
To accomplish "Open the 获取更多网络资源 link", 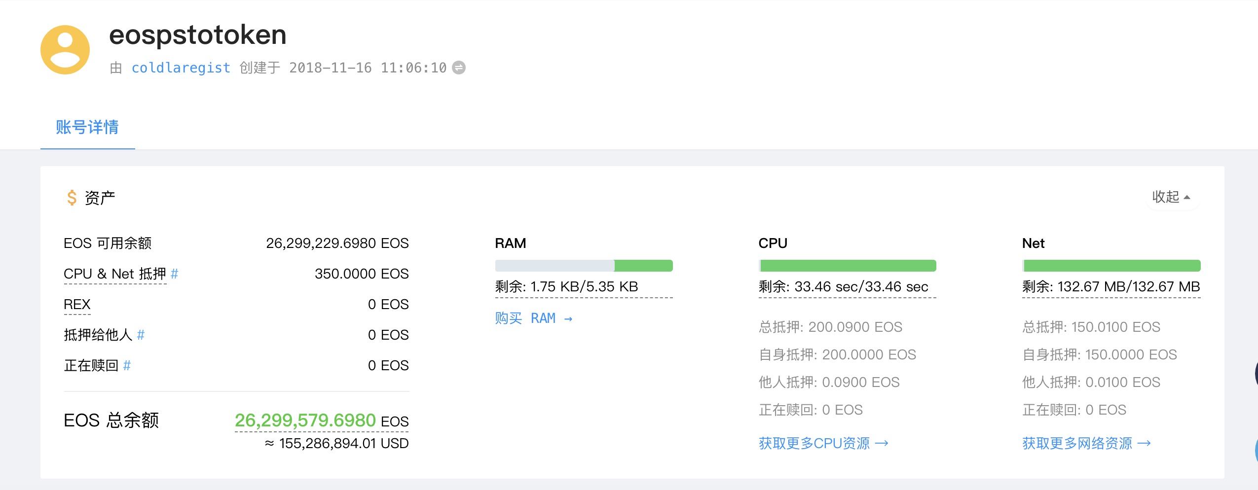I will (1086, 444).
